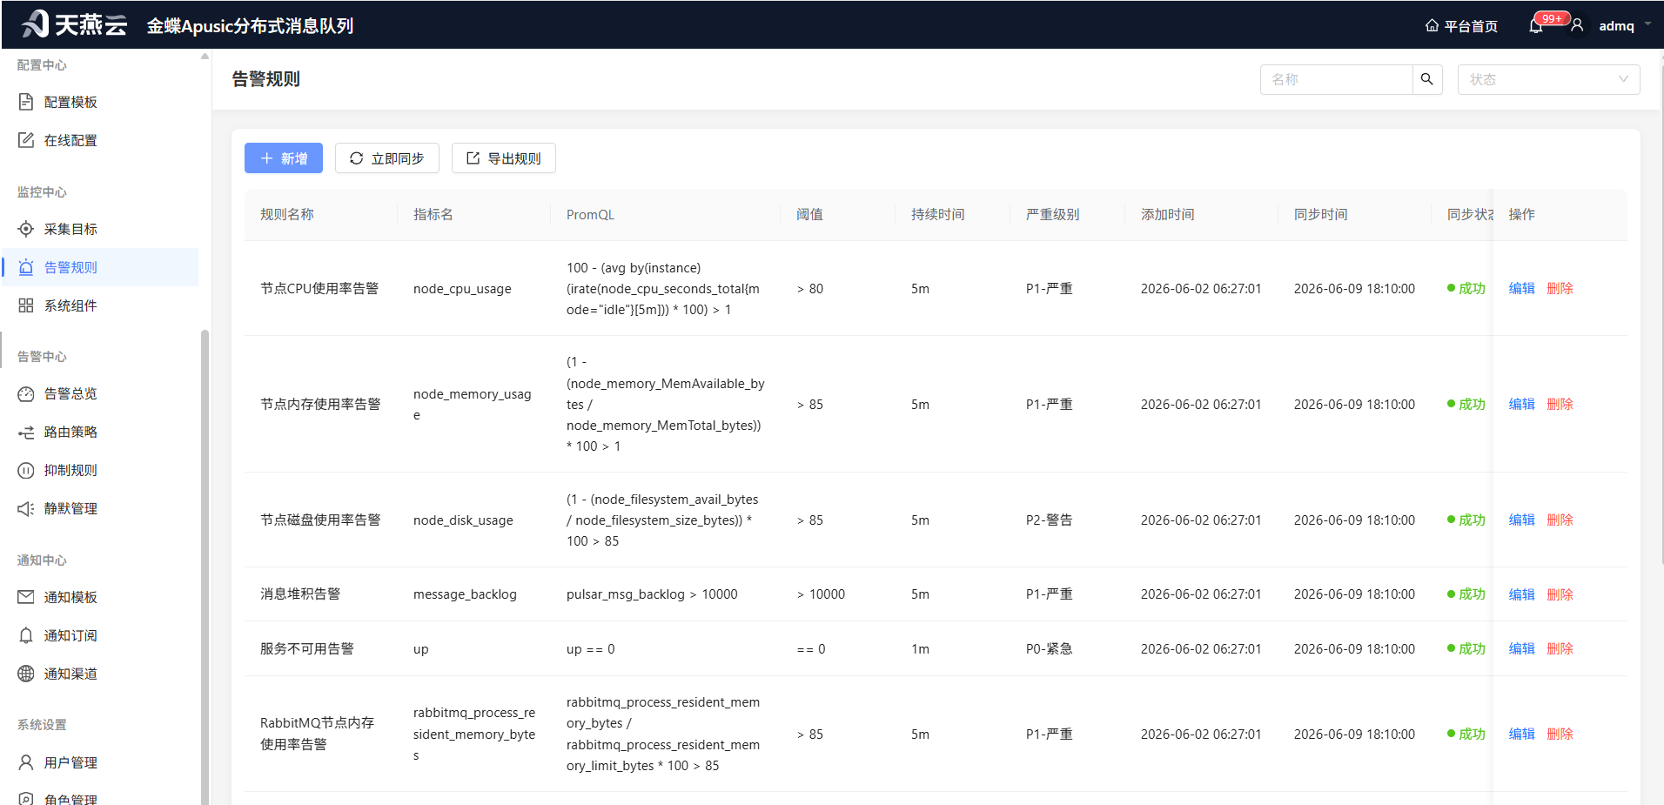The height and width of the screenshot is (805, 1664).
Task: Click the 通知模板 envelope icon
Action: pyautogui.click(x=26, y=597)
